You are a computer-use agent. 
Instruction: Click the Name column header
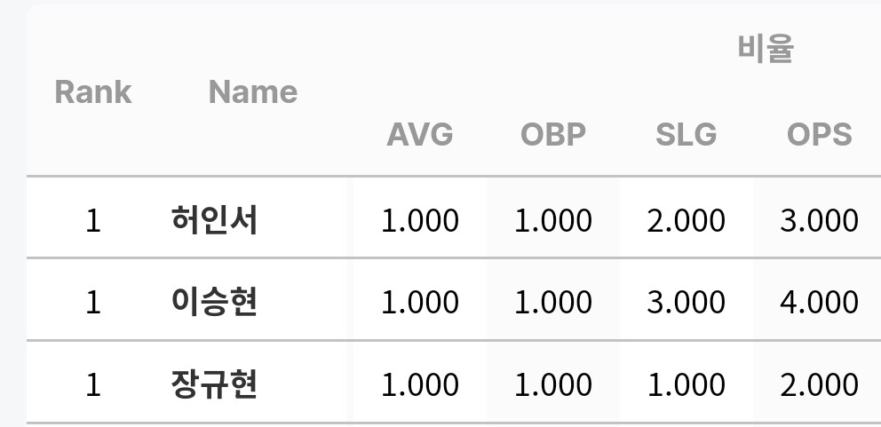pyautogui.click(x=253, y=91)
